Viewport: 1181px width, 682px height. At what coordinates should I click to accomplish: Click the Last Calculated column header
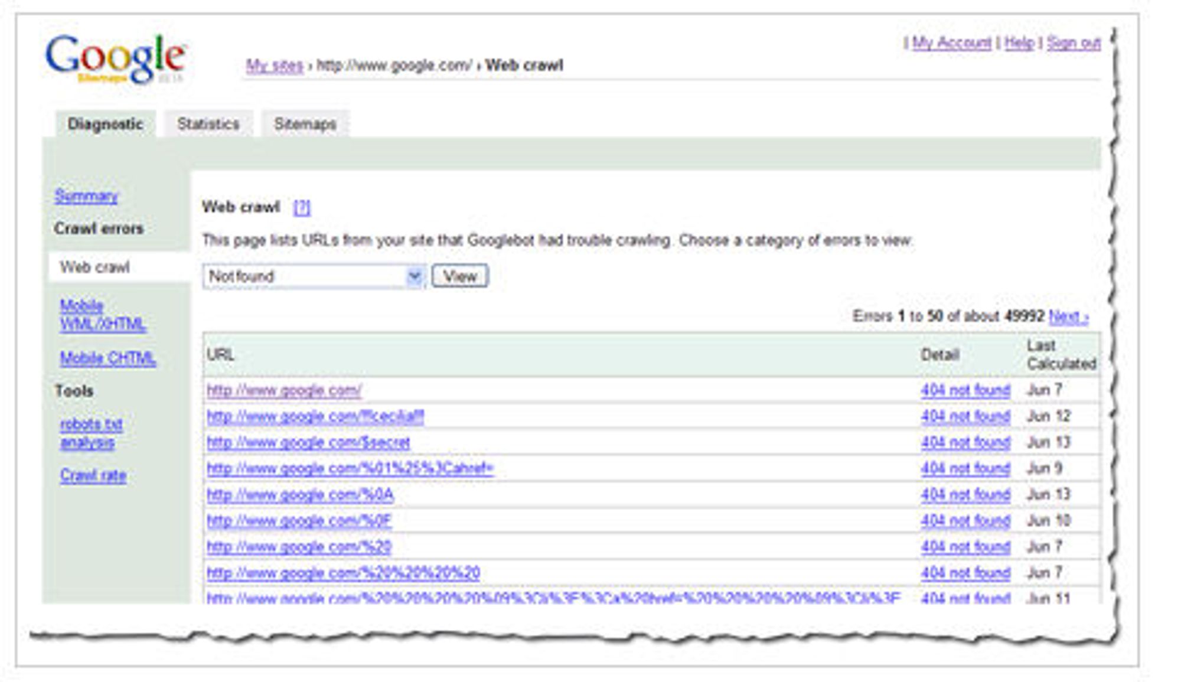click(x=1061, y=355)
